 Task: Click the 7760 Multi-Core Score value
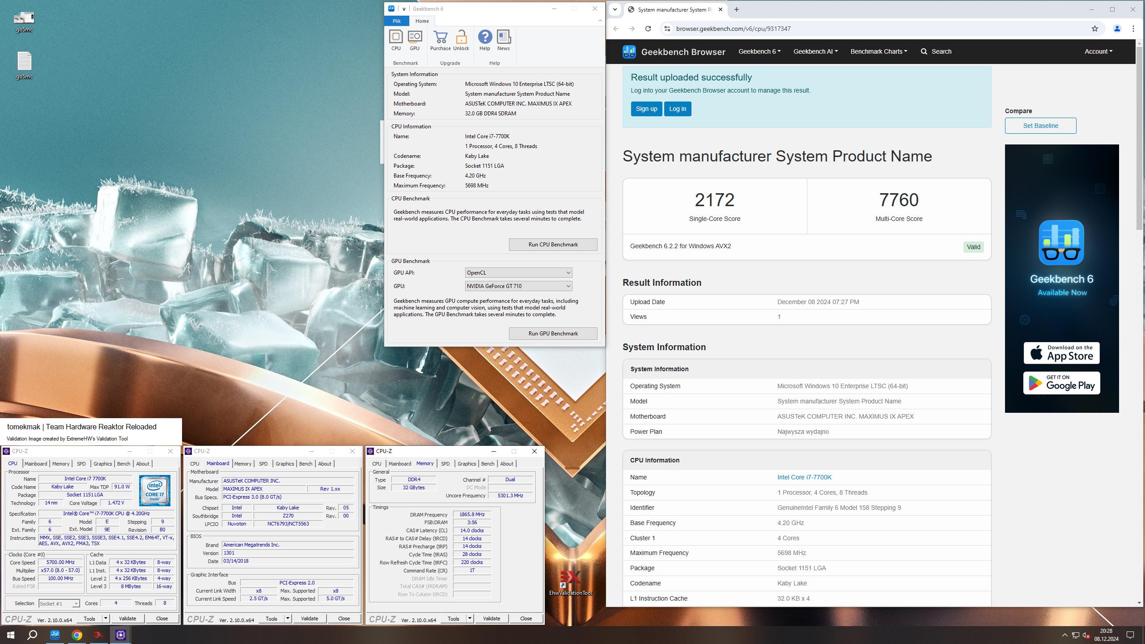(x=899, y=199)
